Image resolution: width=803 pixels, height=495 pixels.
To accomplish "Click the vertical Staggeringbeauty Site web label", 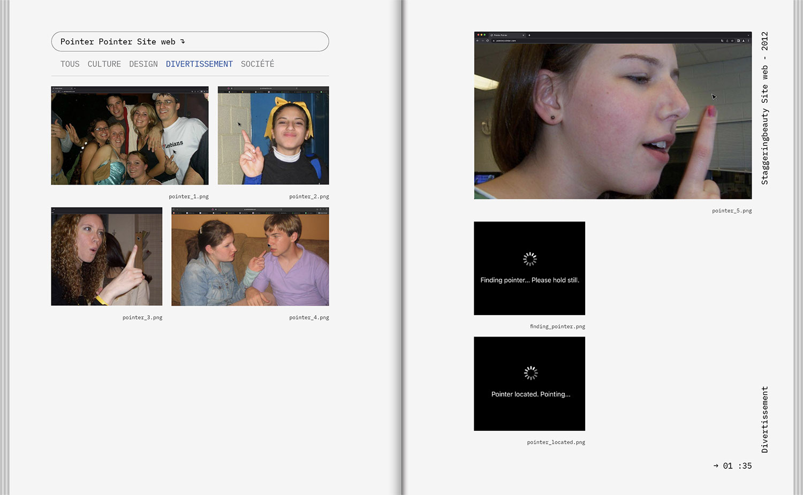I will click(764, 109).
